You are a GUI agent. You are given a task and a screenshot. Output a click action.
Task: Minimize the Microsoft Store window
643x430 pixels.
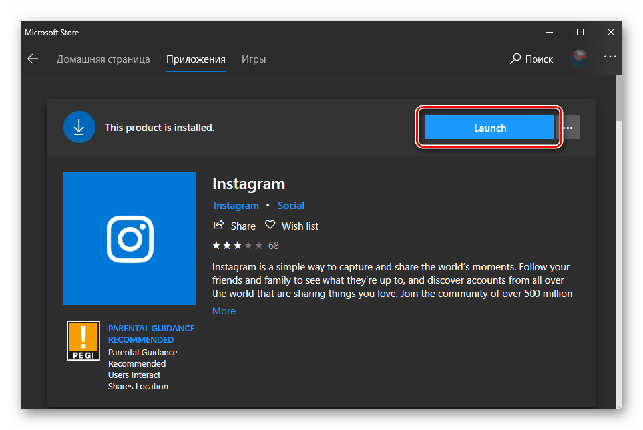point(550,32)
